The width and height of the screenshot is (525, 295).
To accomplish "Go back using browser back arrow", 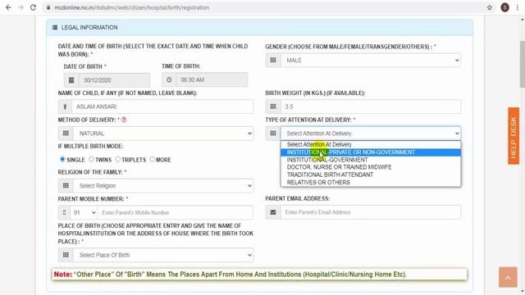I will tap(8, 7).
